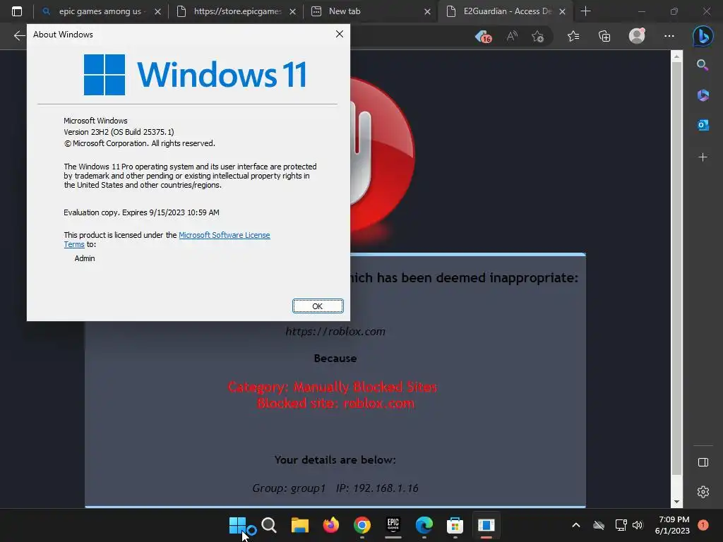723x542 pixels.
Task: Open Epic Games Launcher from the taskbar
Action: 393,525
